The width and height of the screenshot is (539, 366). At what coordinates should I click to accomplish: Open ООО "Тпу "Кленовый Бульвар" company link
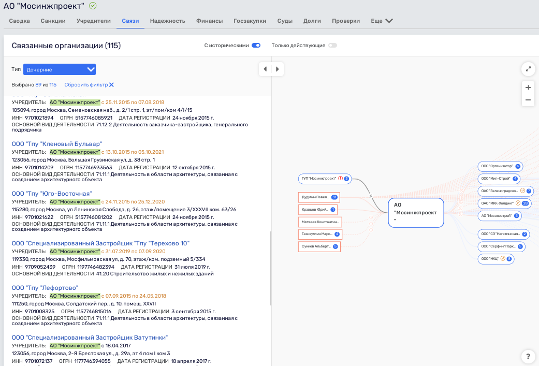pos(57,144)
